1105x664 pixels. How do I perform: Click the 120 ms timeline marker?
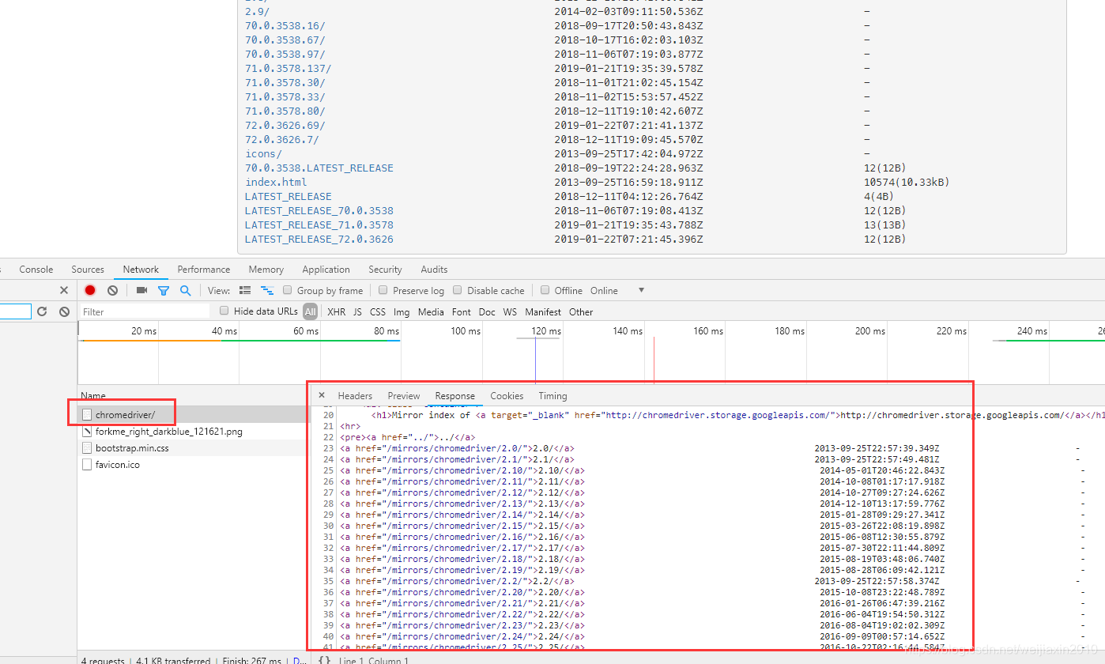coord(545,331)
